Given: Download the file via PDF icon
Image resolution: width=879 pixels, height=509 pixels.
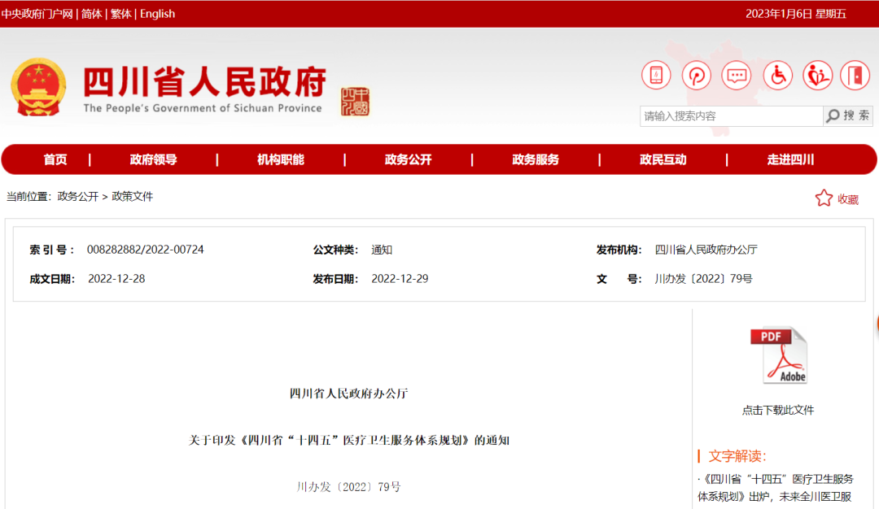Looking at the screenshot, I should coord(779,355).
